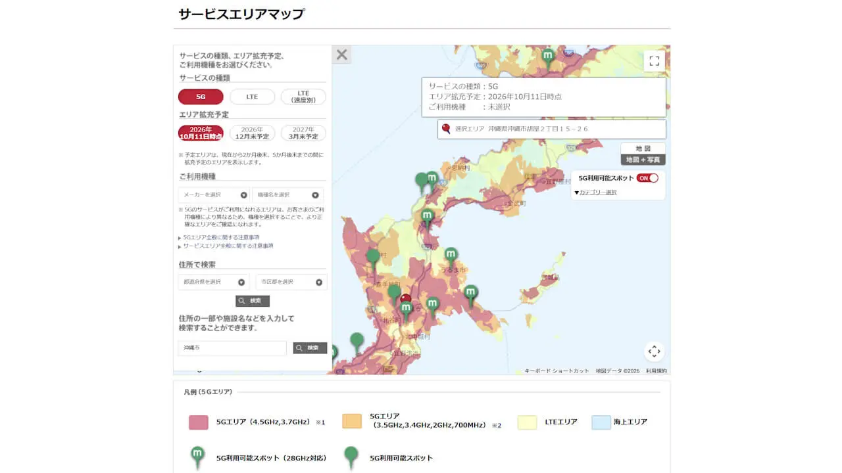The image size is (842, 473).
Task: Open the map fullscreen view icon
Action: [654, 61]
